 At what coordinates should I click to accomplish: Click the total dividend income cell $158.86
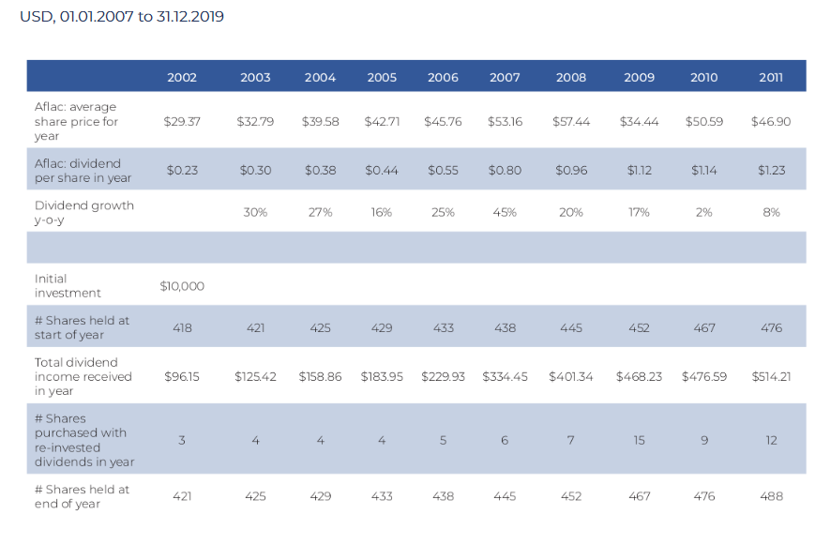pos(320,376)
